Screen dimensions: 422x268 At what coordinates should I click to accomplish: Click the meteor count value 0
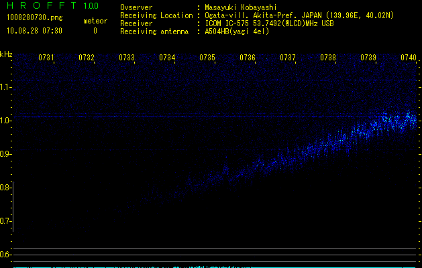point(95,31)
